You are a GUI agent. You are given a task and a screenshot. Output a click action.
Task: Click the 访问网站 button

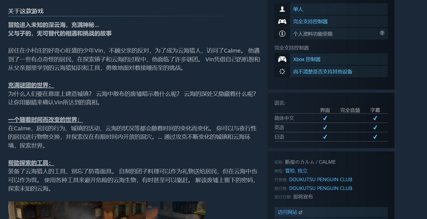click(287, 212)
